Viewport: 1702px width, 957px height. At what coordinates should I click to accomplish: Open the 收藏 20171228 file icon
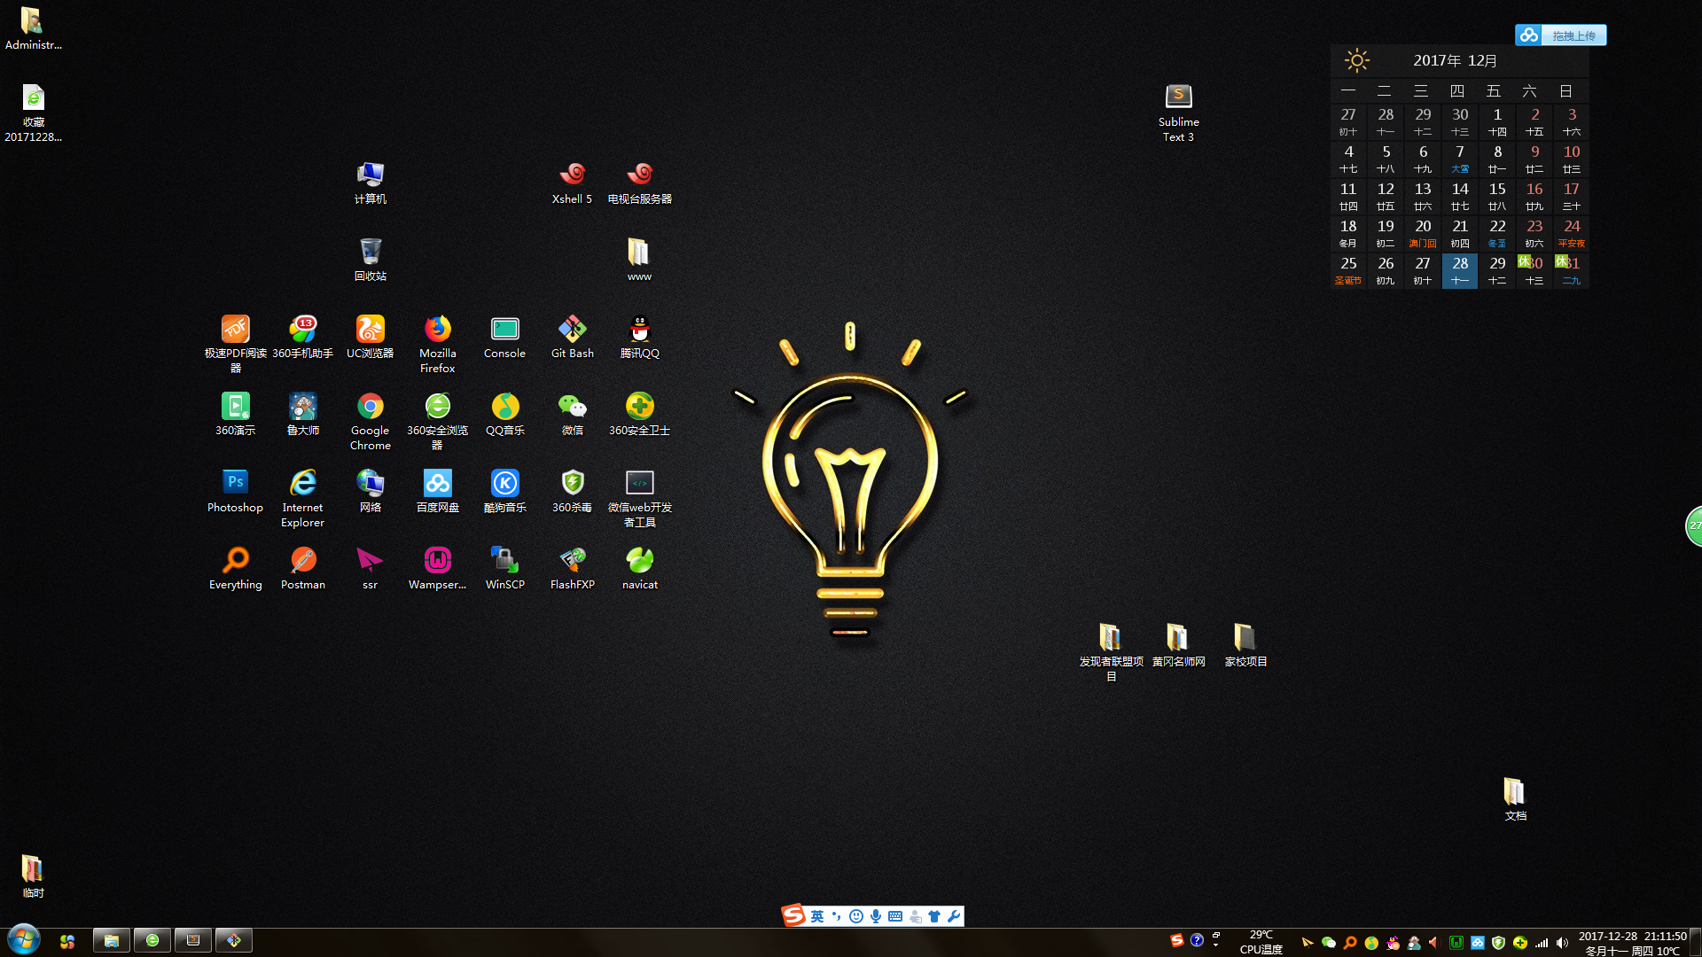[33, 112]
